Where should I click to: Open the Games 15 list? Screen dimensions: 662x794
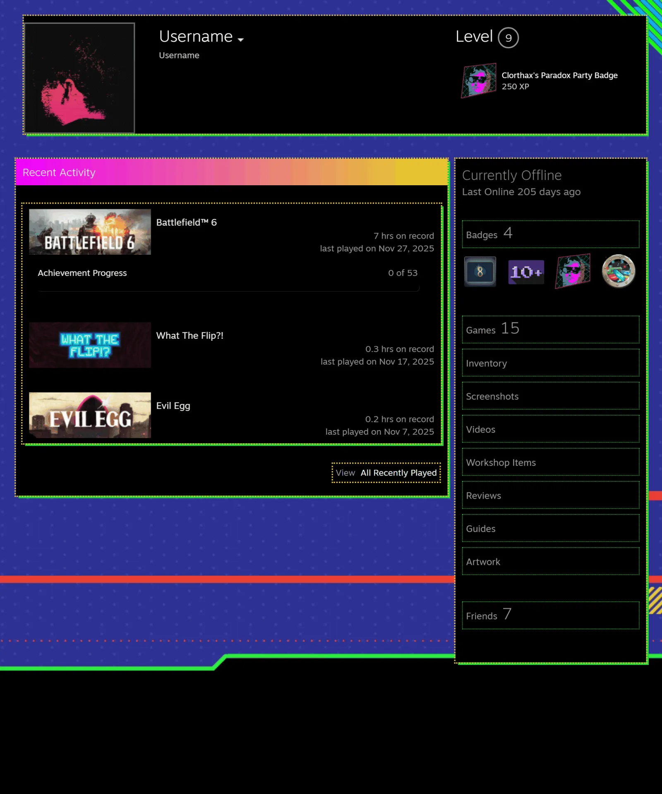(550, 330)
